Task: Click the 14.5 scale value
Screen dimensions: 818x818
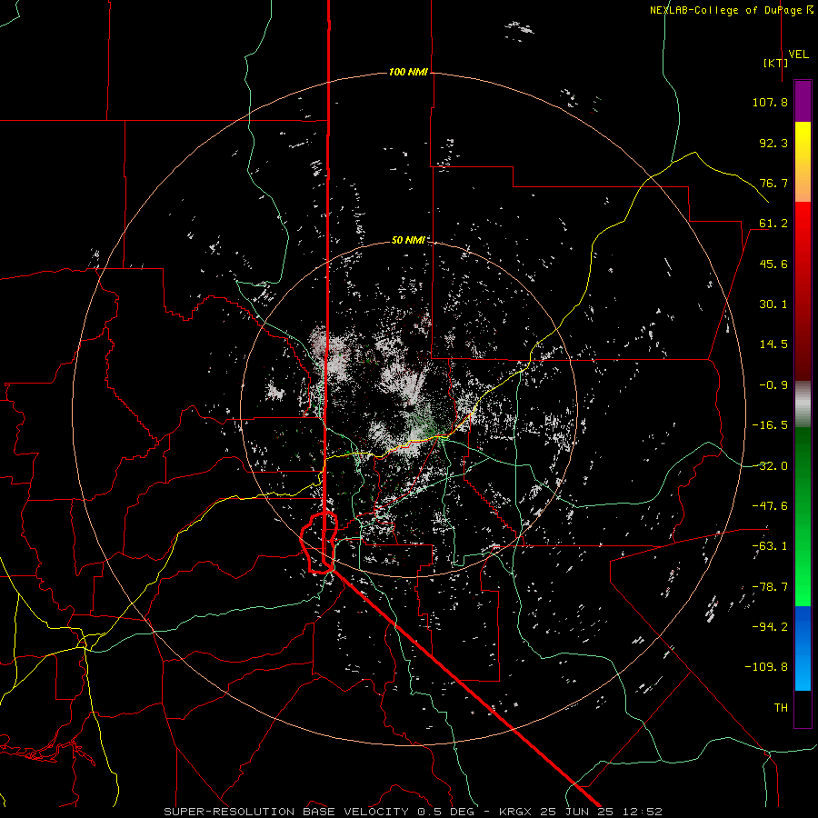Action: pyautogui.click(x=773, y=344)
